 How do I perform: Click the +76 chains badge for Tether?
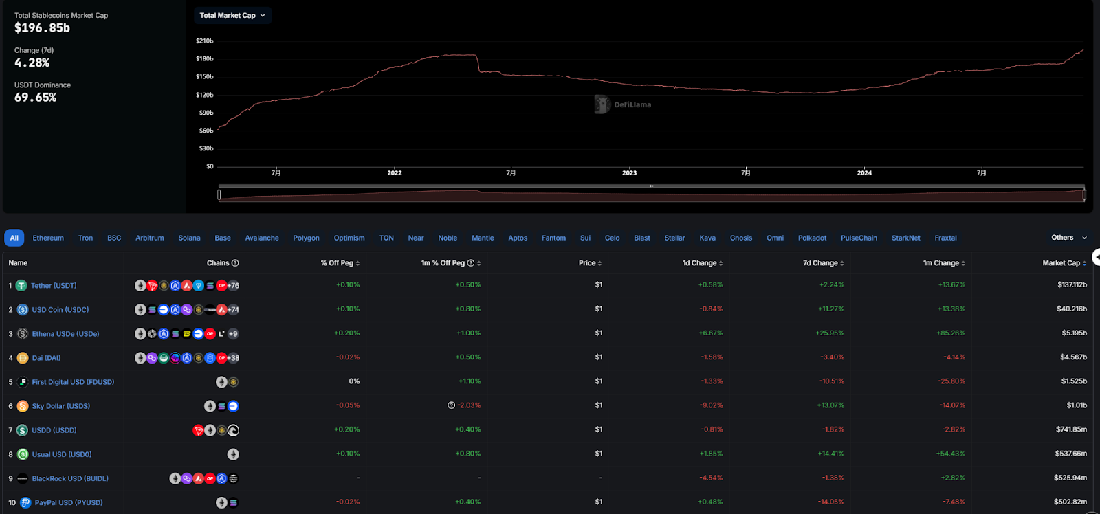pyautogui.click(x=234, y=286)
